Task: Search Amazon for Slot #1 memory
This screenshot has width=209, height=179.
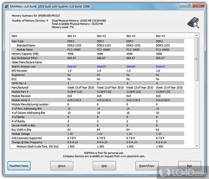Action: [x=72, y=67]
